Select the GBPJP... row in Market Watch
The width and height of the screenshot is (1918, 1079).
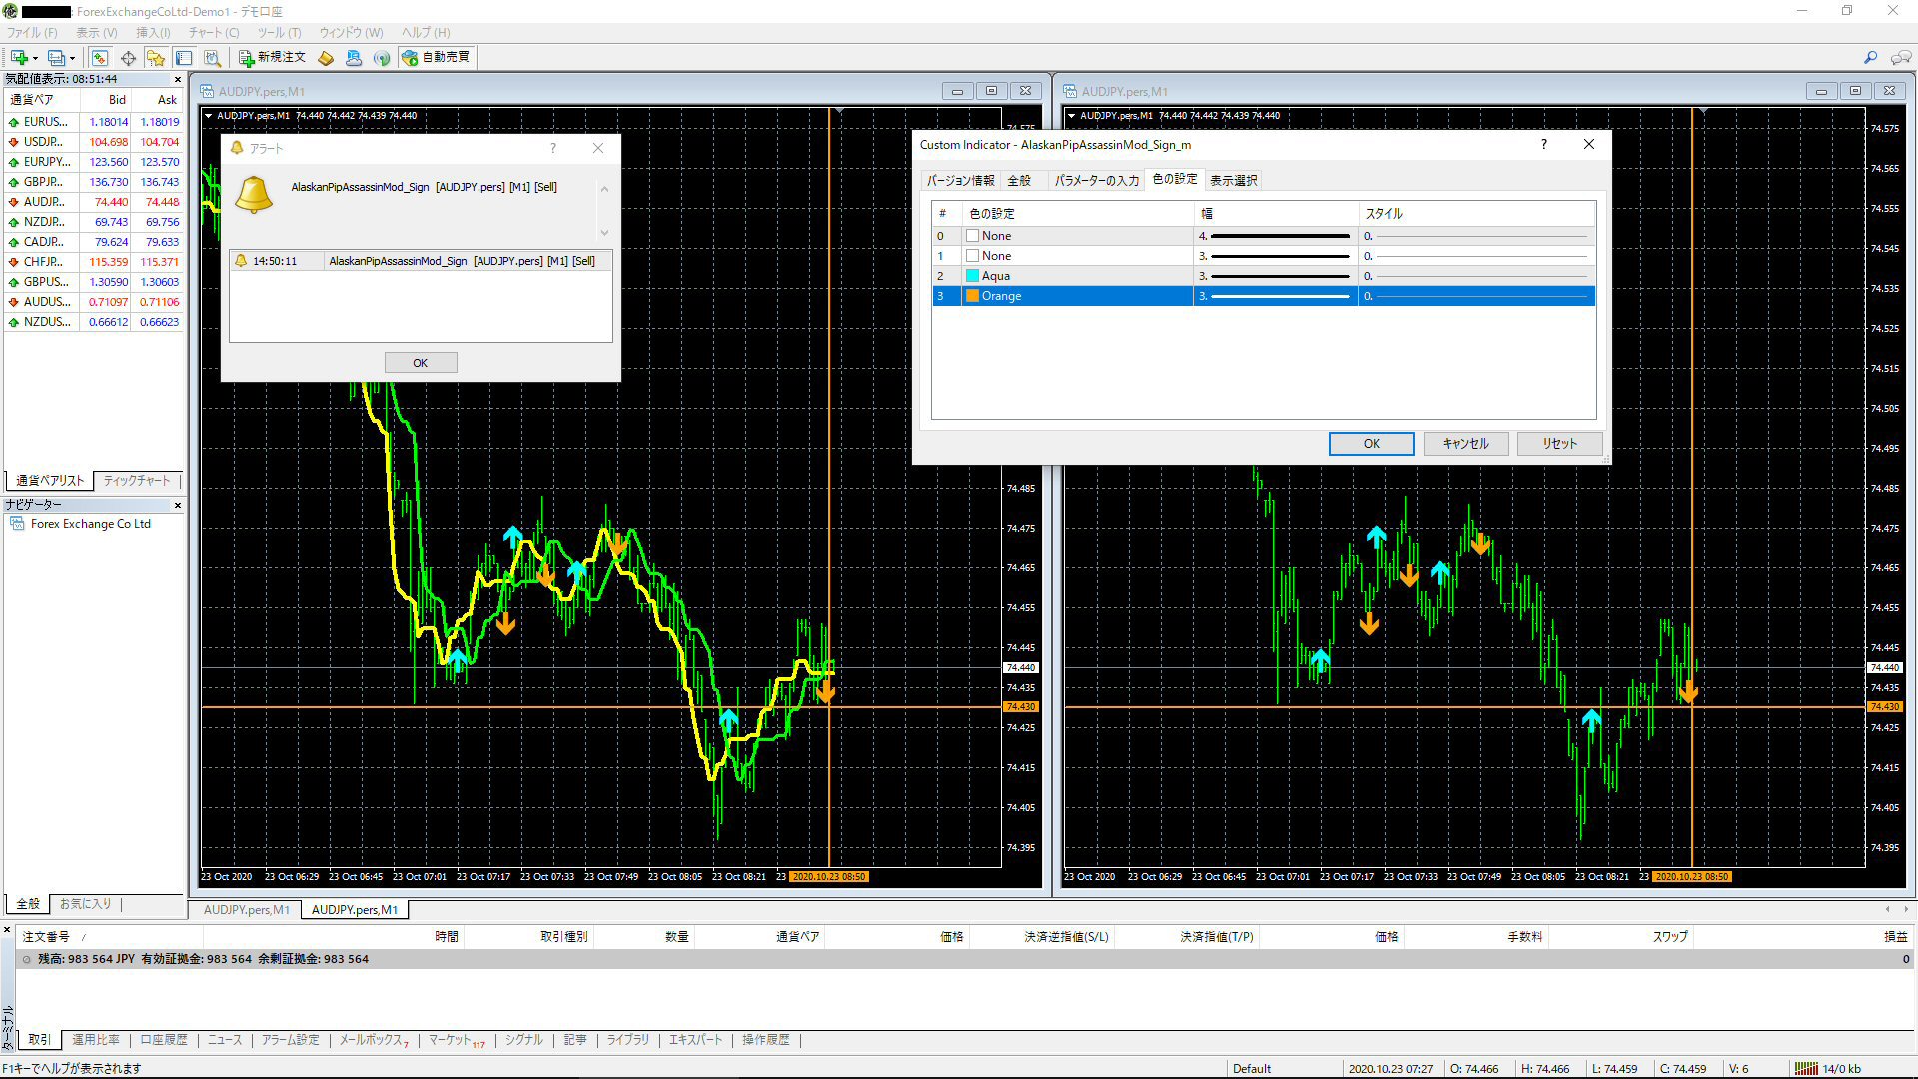[94, 182]
